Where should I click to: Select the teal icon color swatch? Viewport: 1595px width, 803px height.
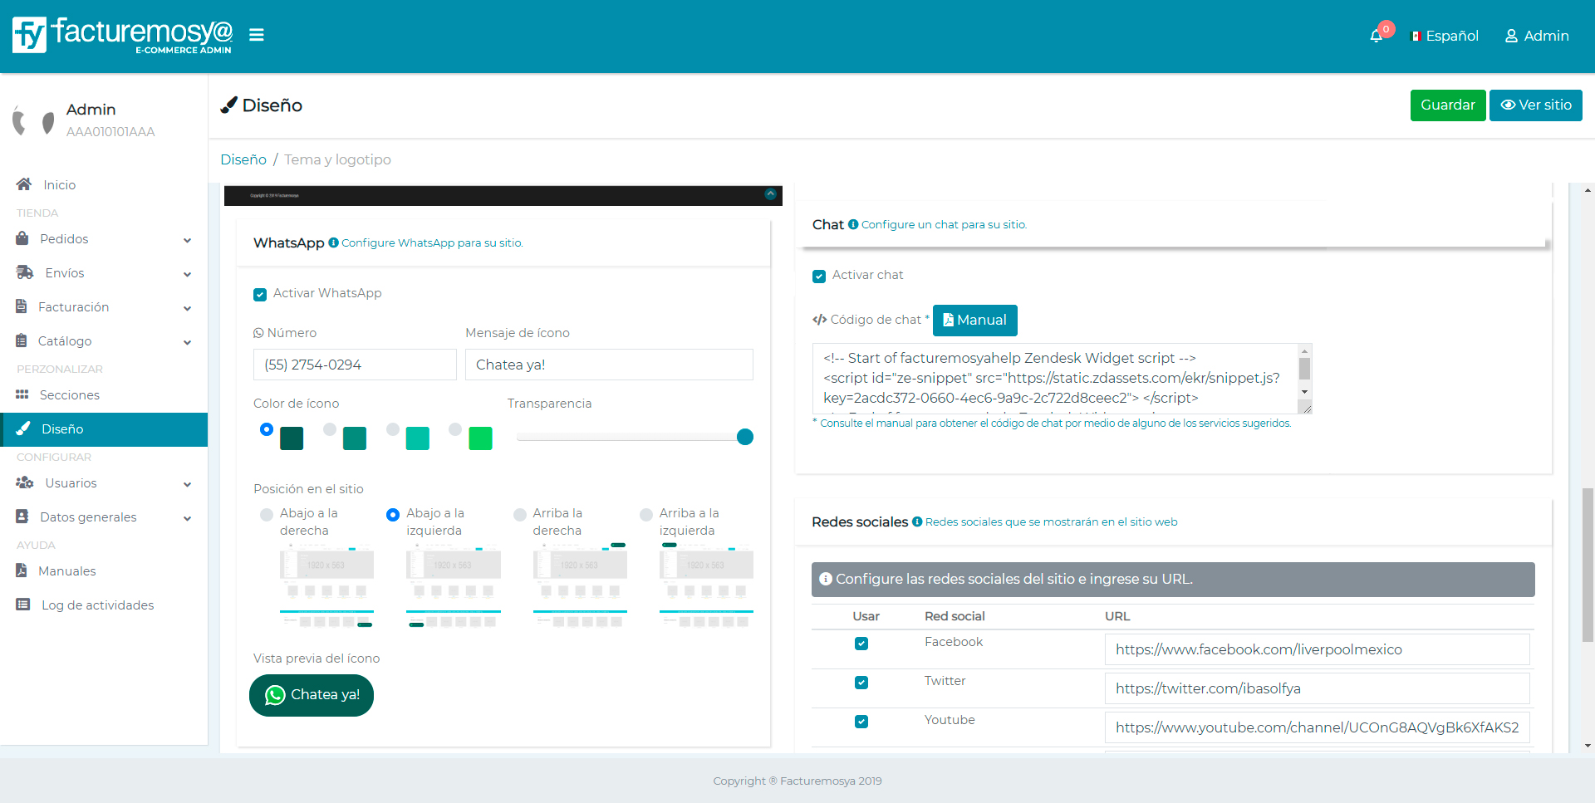(355, 438)
